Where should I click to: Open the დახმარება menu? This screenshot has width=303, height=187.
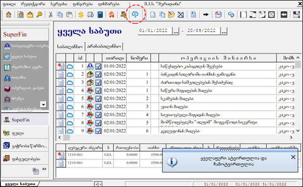pyautogui.click(x=109, y=4)
